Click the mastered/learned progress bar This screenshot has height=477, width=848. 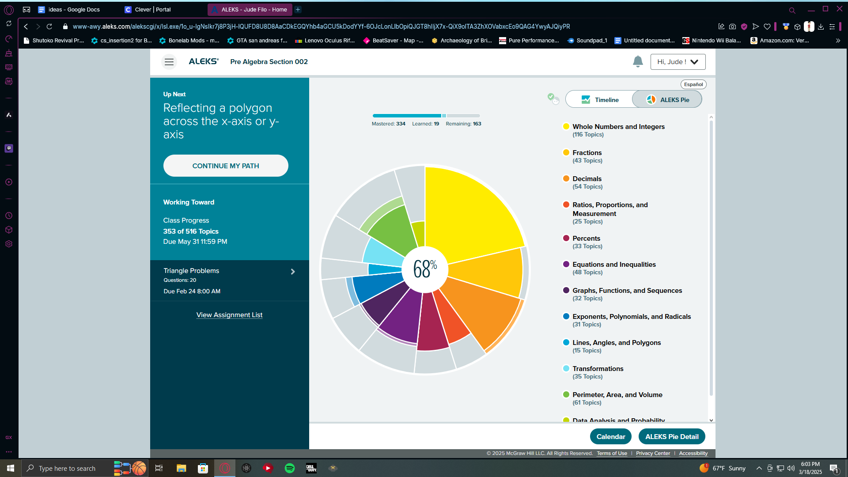[426, 116]
